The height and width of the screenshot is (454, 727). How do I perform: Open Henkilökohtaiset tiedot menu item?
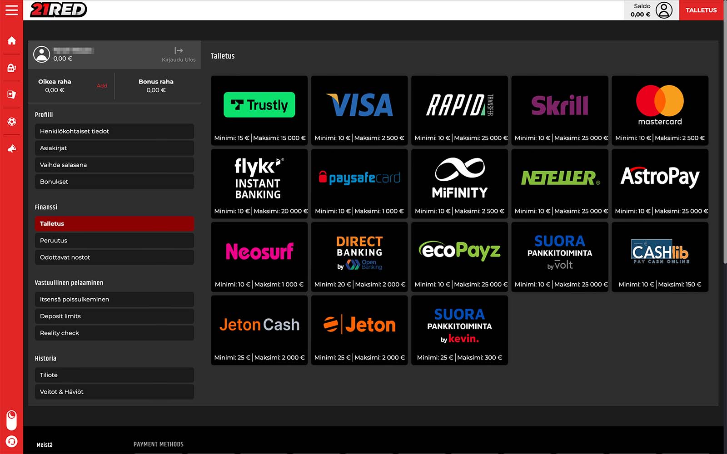pos(114,131)
